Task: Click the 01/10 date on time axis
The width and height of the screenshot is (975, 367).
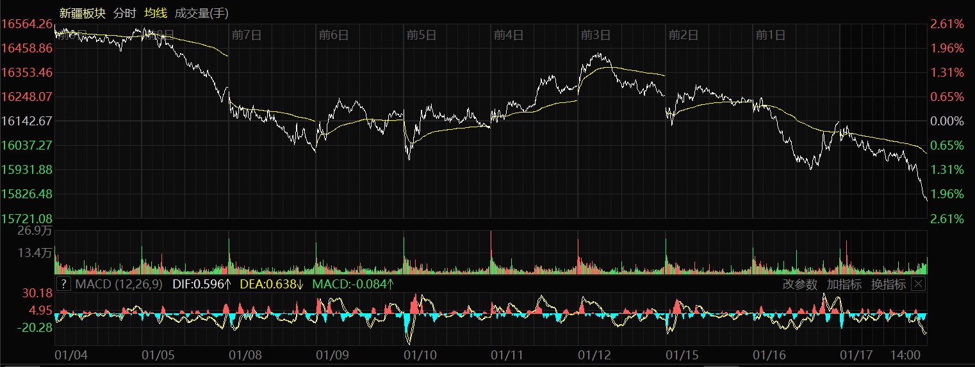Action: pos(420,354)
